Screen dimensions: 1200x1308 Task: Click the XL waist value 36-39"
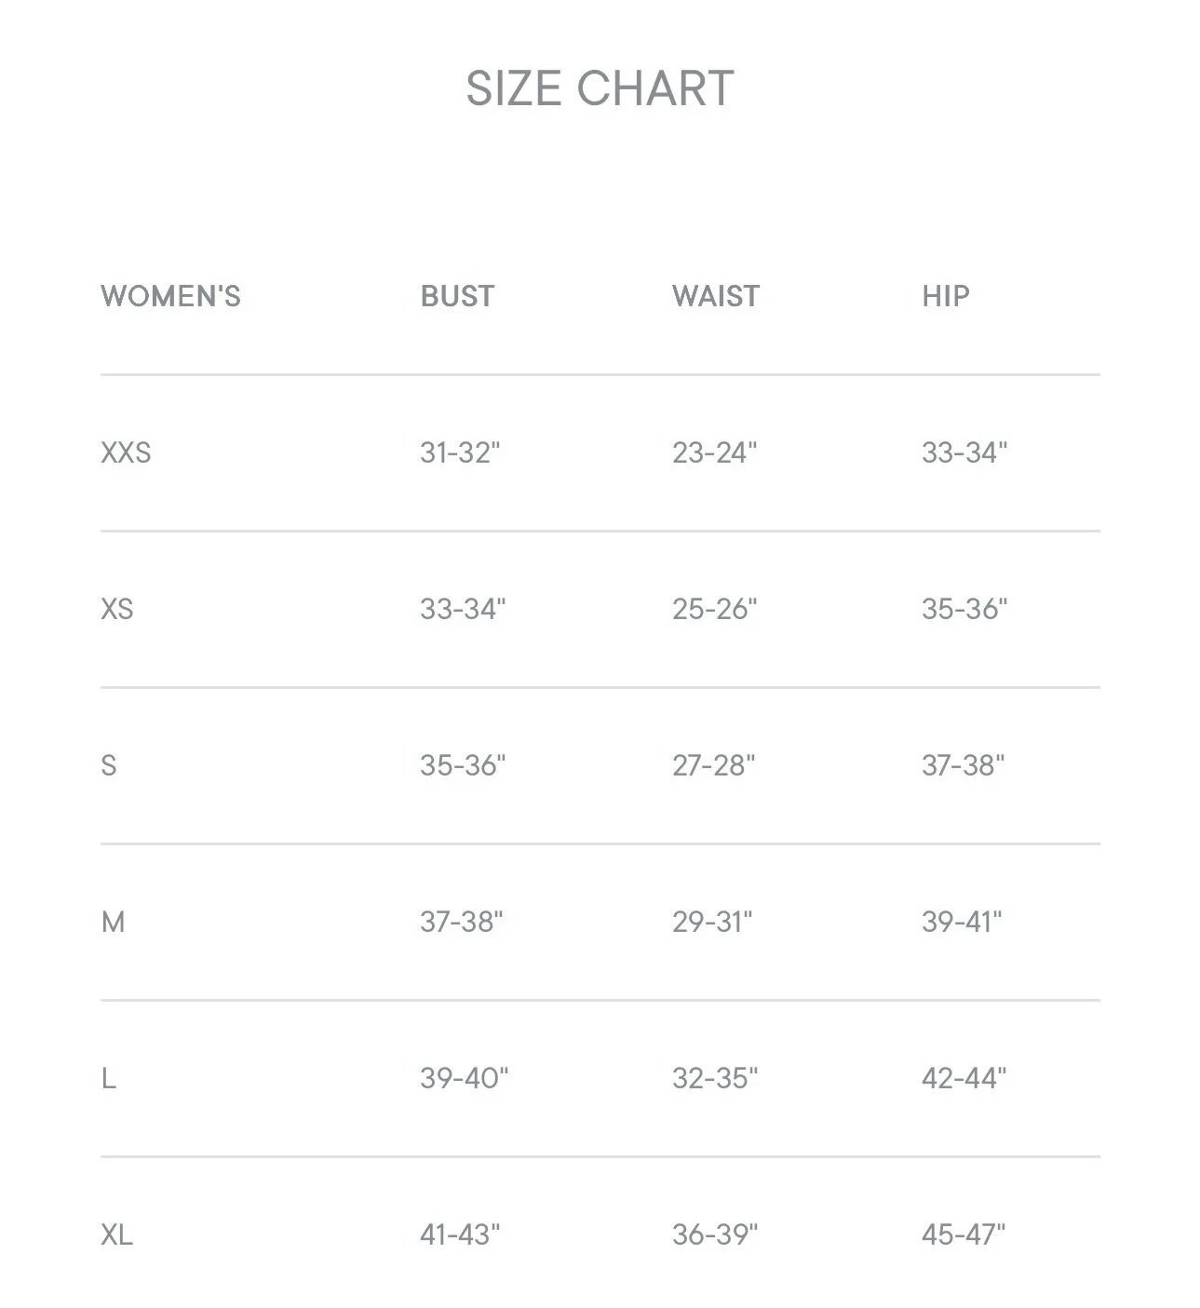point(715,1234)
